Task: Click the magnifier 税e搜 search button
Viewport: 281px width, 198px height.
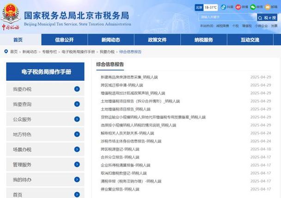Action: pyautogui.click(x=267, y=17)
